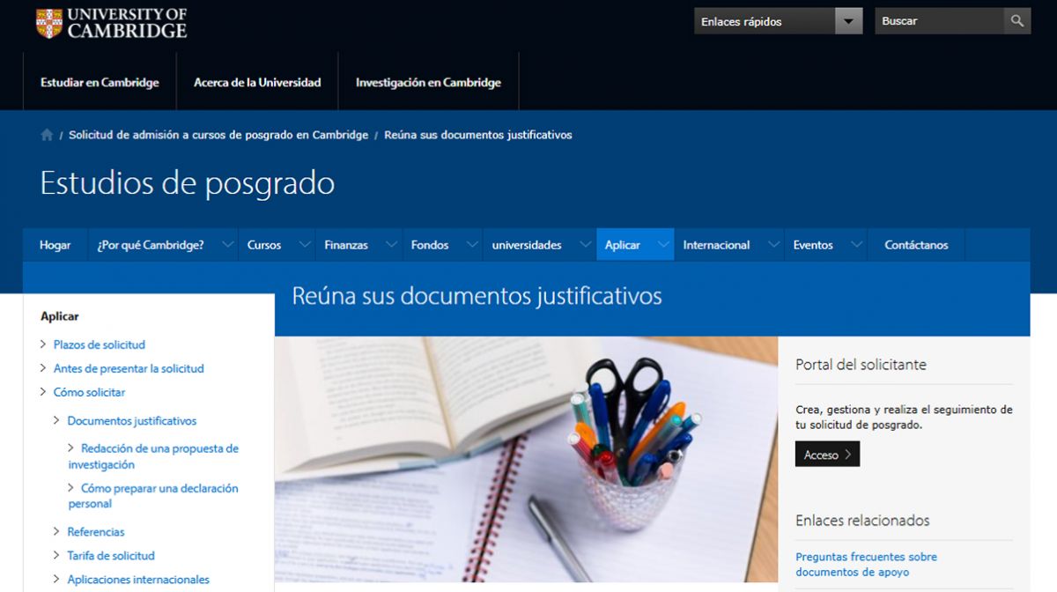Screen dimensions: 1057x592
Task: Click breadcrumb Reúna sus documentos justificativos
Action: click(478, 135)
